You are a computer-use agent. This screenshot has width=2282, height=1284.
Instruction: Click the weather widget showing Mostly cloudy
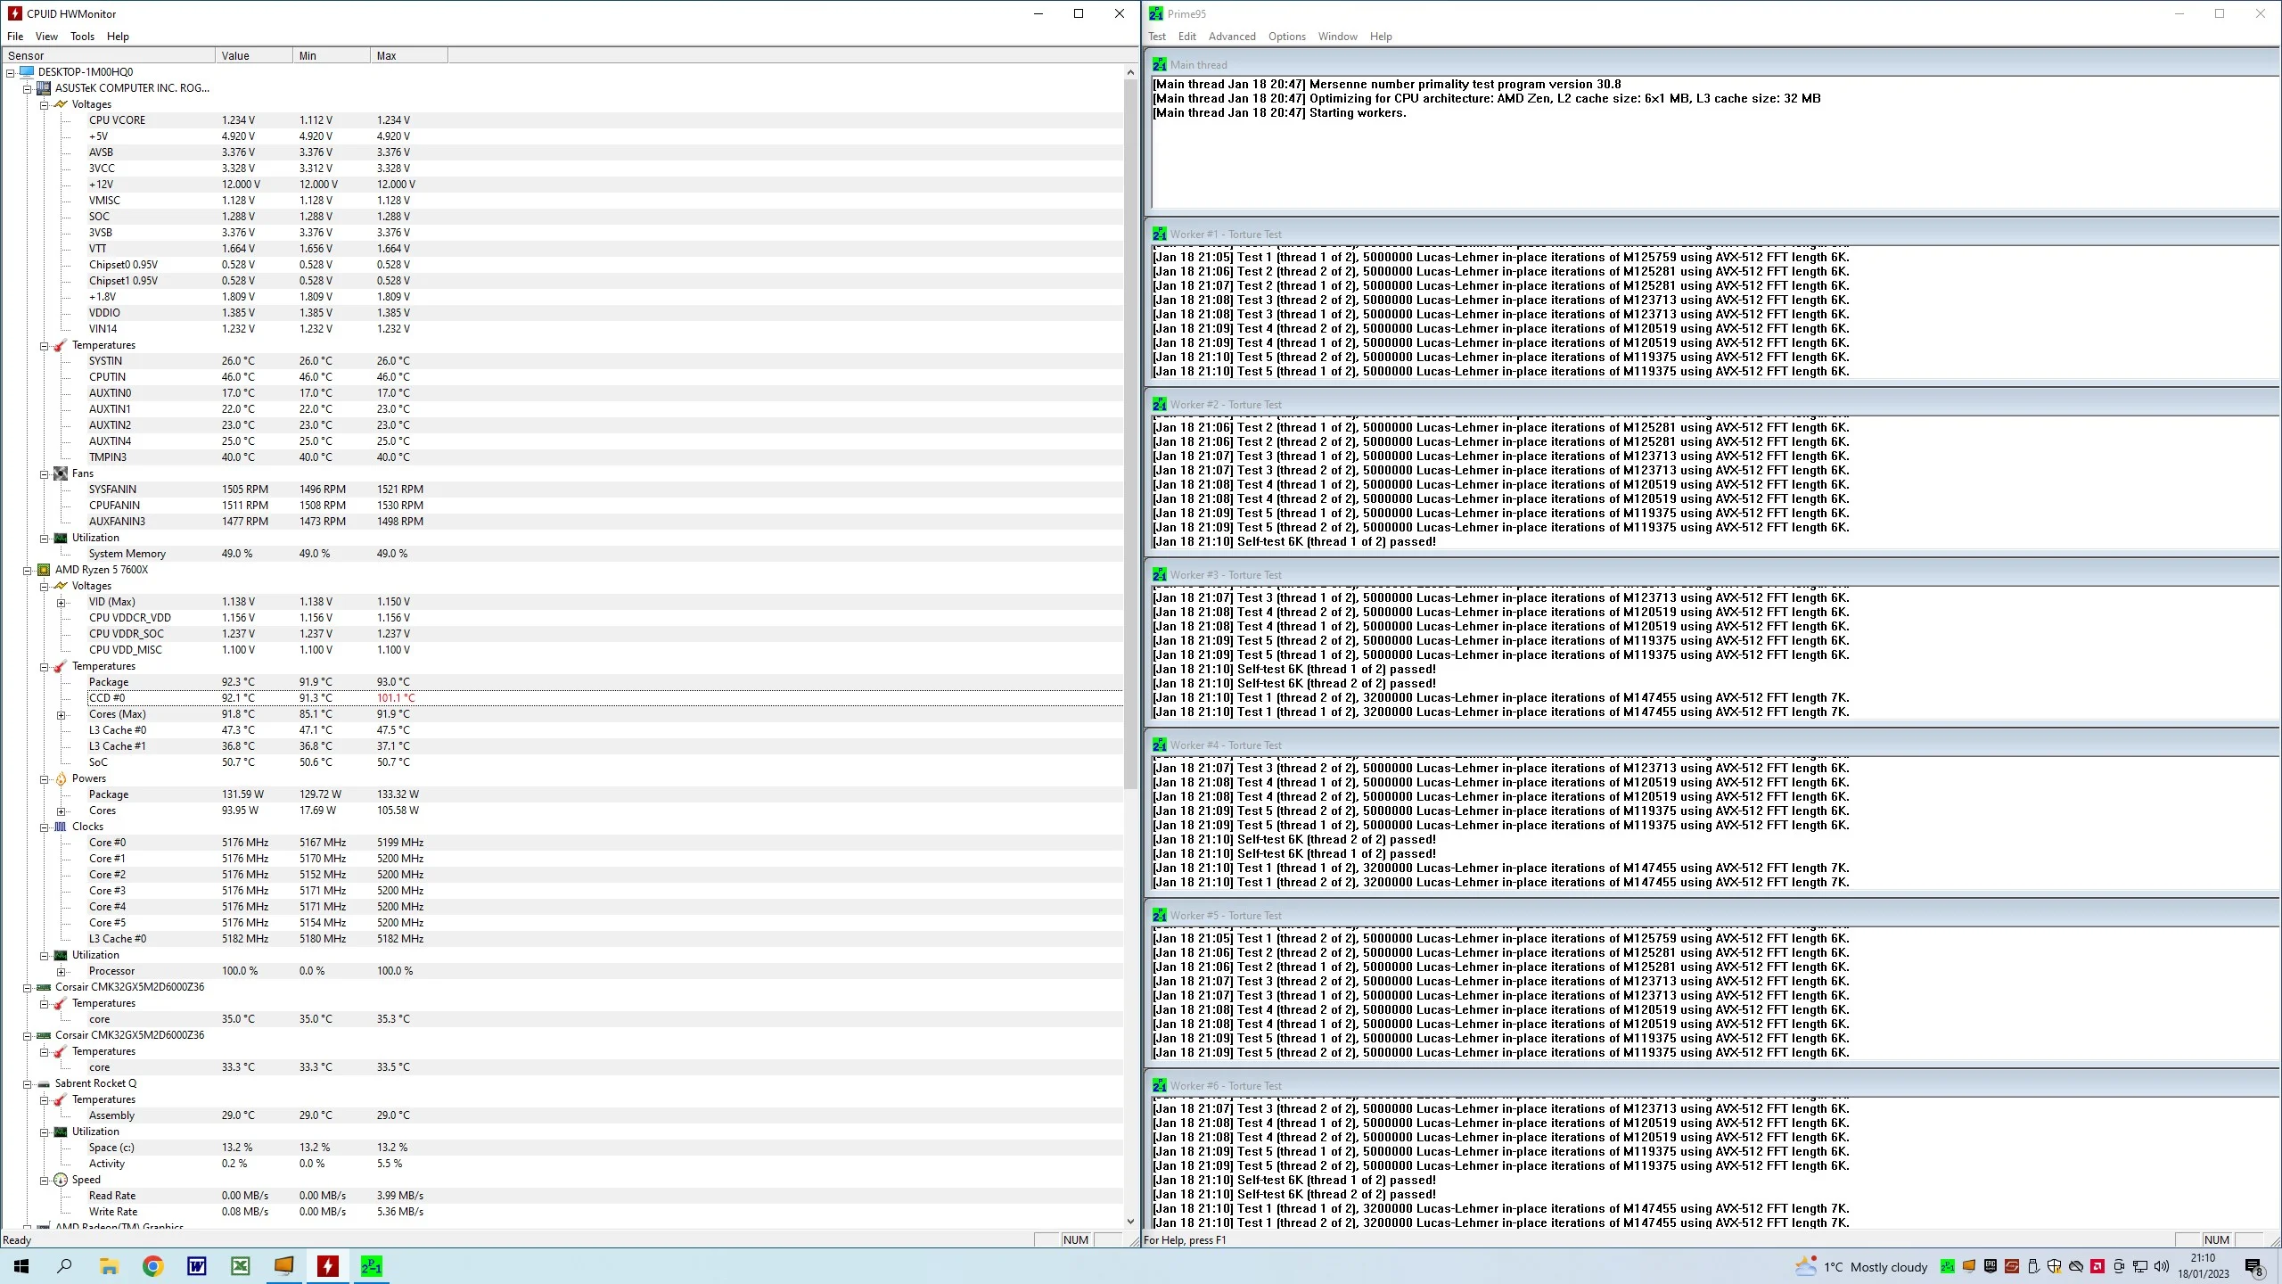(1861, 1266)
